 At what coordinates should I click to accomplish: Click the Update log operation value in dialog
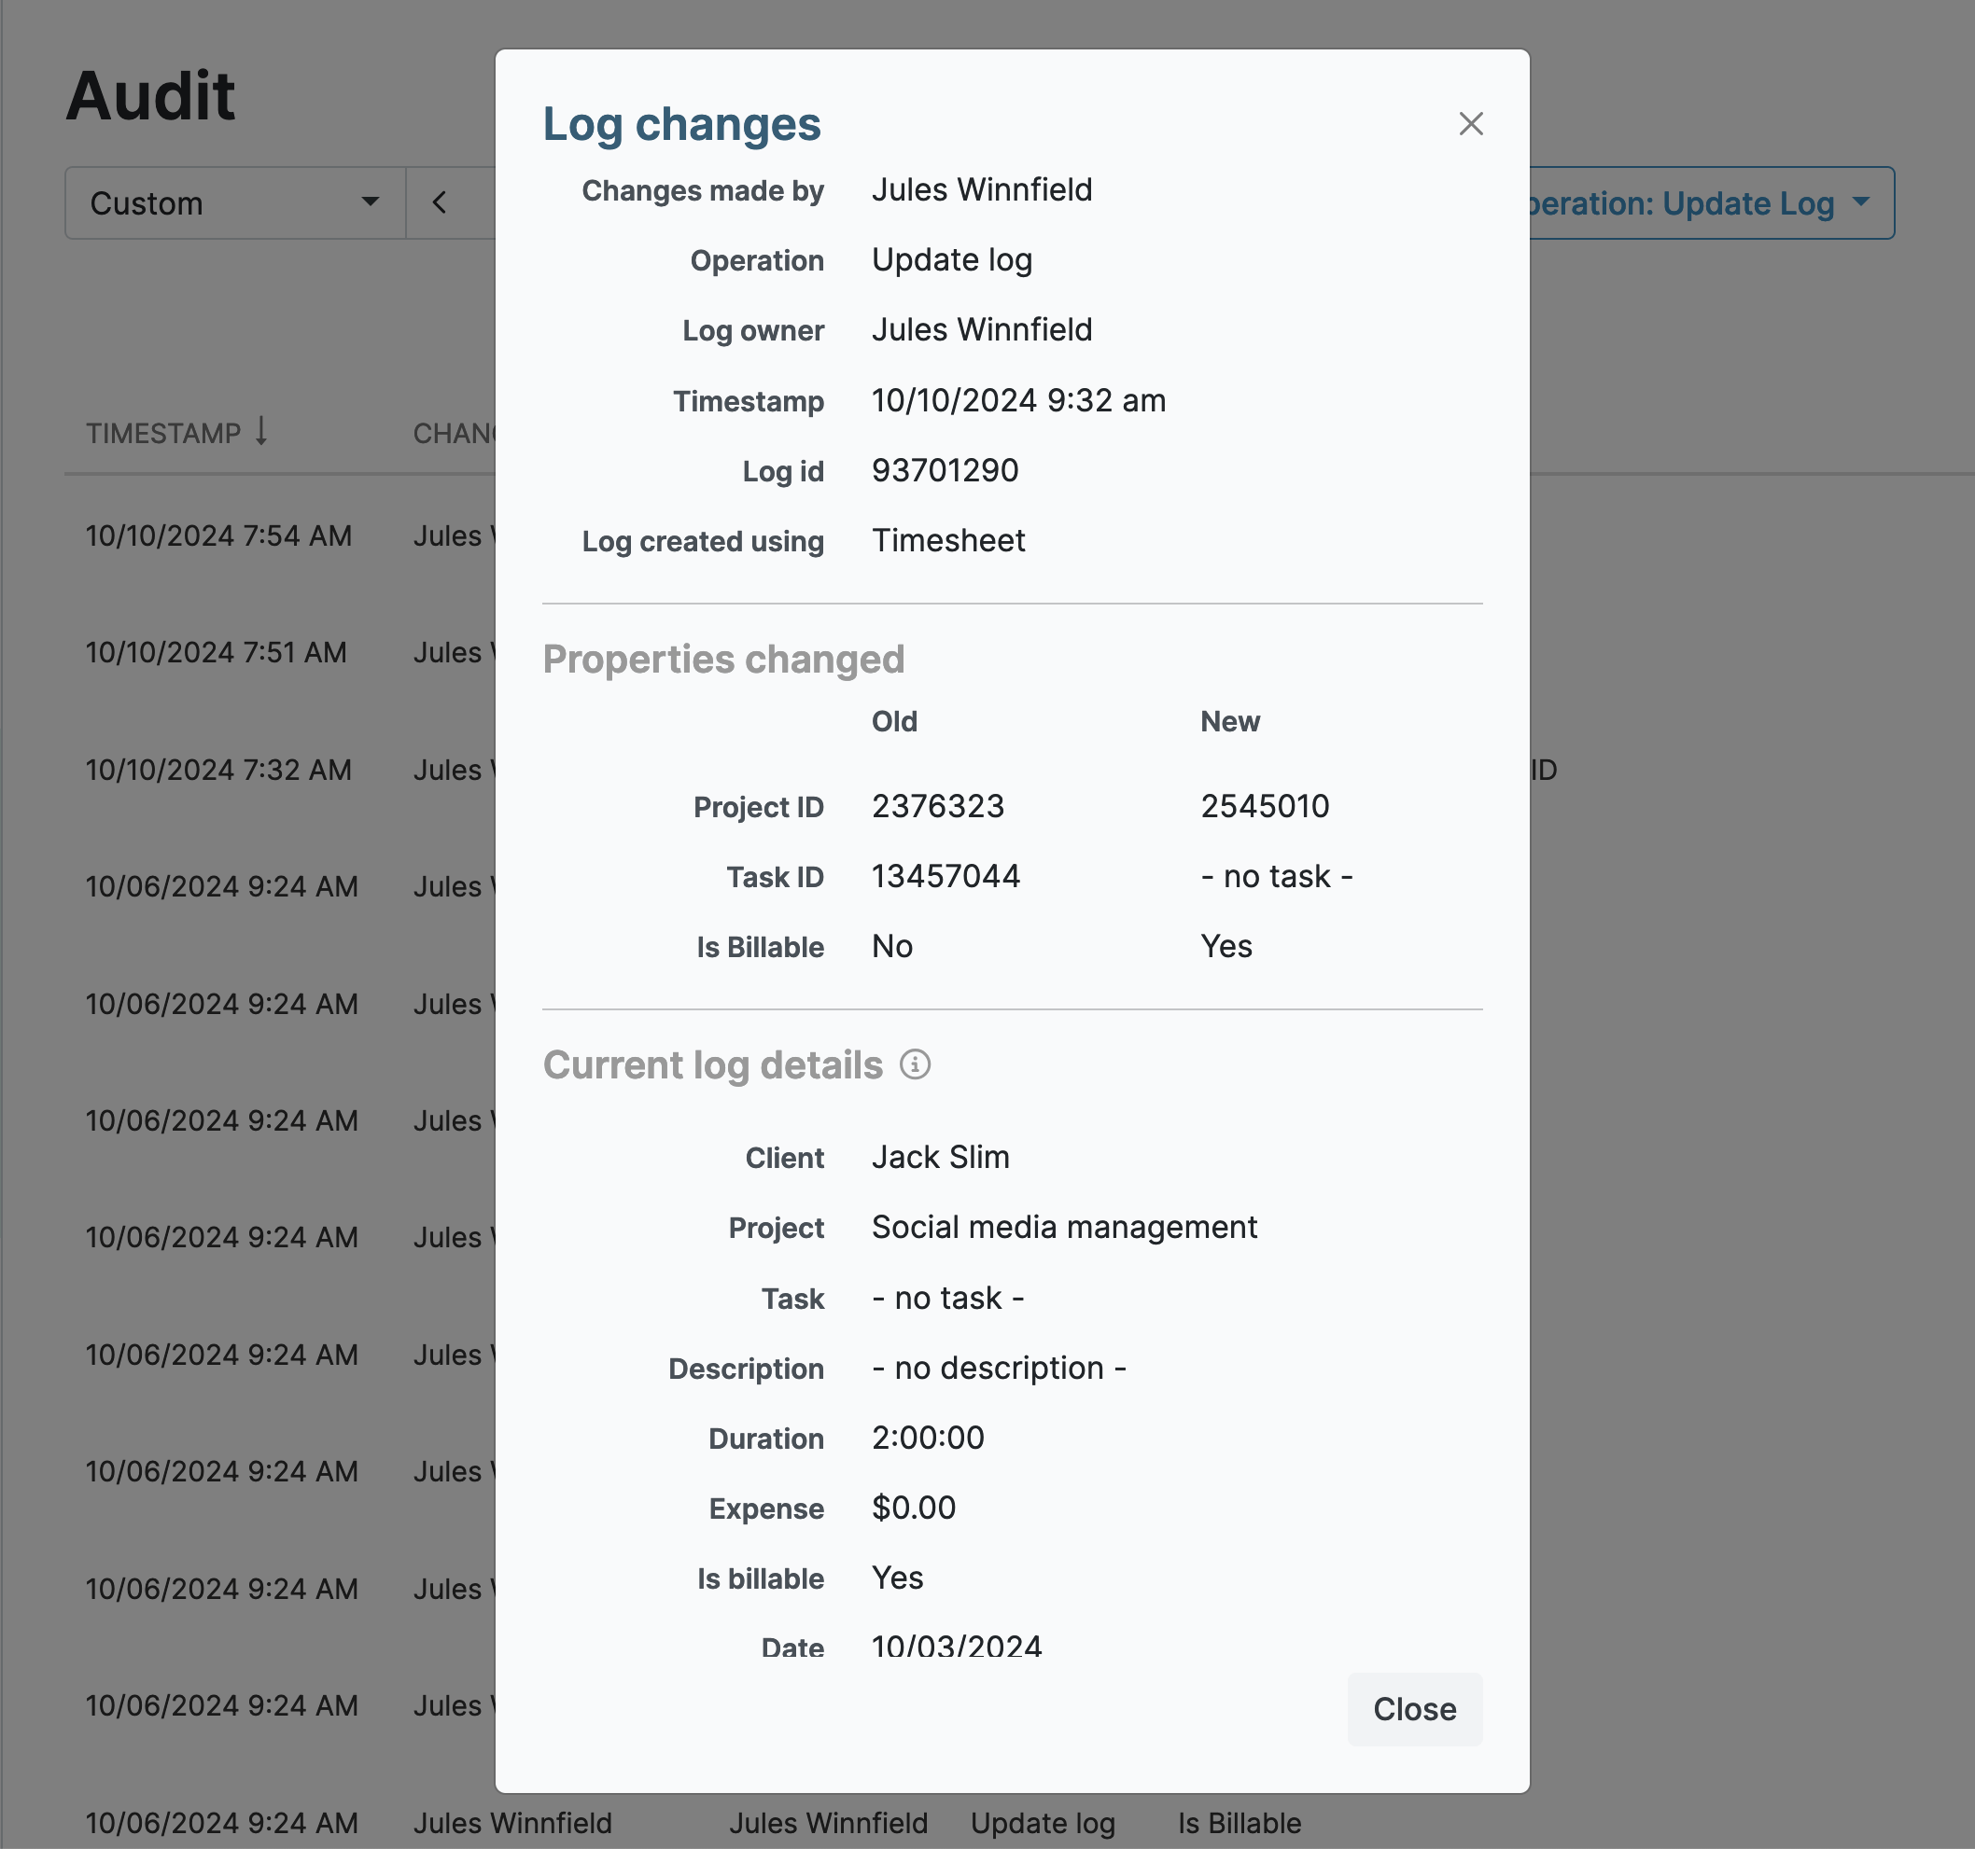click(x=952, y=261)
